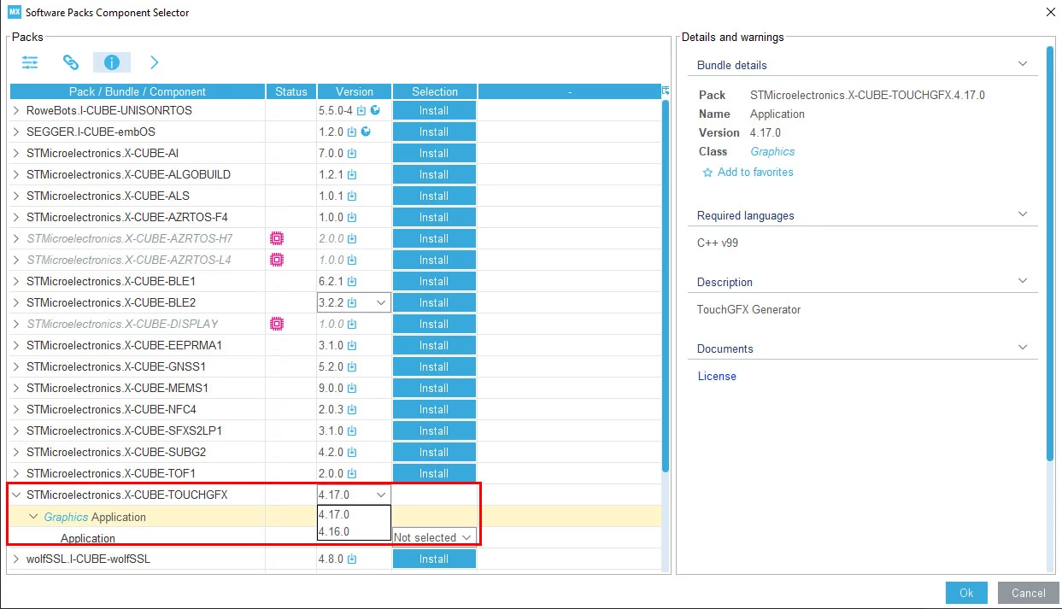Collapse the Bundle details section
Screen dimensions: 1062x609
pyautogui.click(x=1023, y=64)
